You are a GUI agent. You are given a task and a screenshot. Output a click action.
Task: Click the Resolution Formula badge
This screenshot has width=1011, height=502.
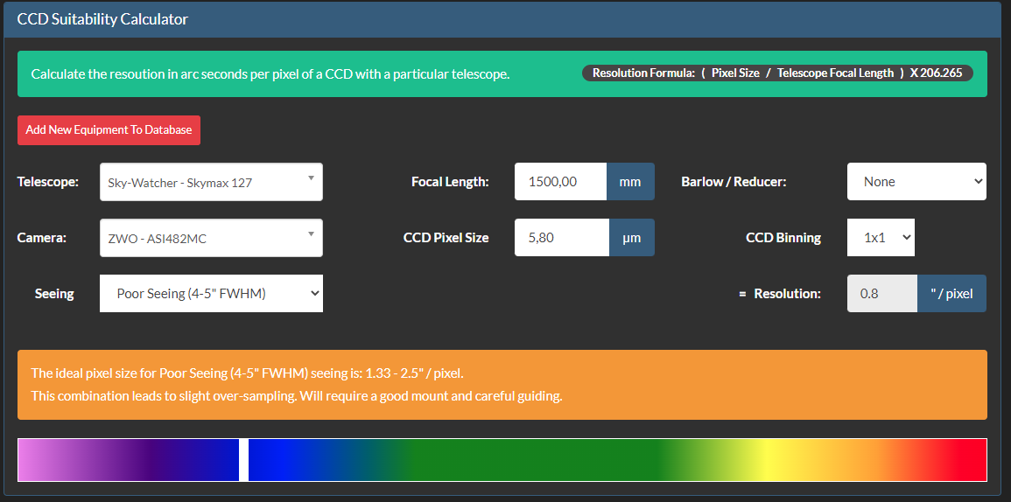777,73
